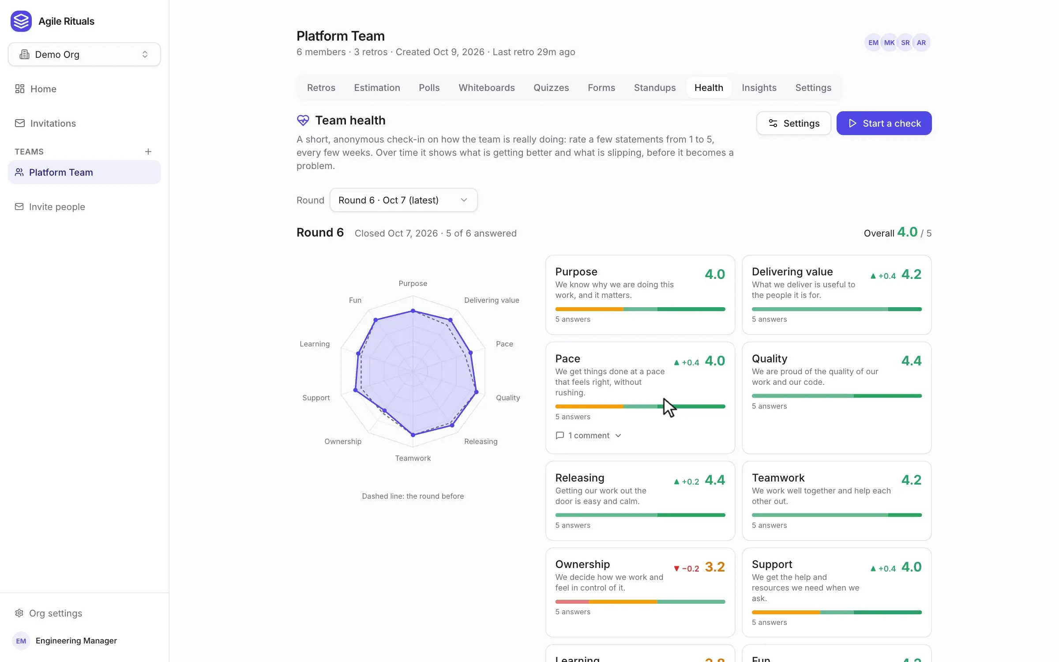The image size is (1059, 662).
Task: Click the Start a check button
Action: point(884,123)
